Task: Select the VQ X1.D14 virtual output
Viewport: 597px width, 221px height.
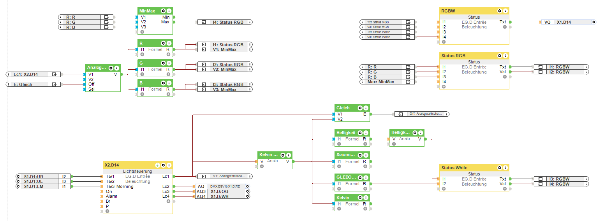Action: pyautogui.click(x=568, y=22)
